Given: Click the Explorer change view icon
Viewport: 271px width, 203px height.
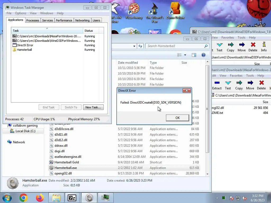Looking at the screenshot, I should pyautogui.click(x=179, y=55).
